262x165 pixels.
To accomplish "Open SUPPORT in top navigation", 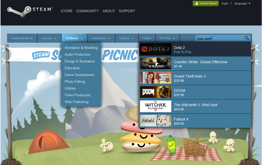I will pyautogui.click(x=127, y=11).
